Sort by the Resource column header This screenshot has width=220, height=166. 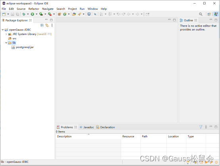[131, 136]
